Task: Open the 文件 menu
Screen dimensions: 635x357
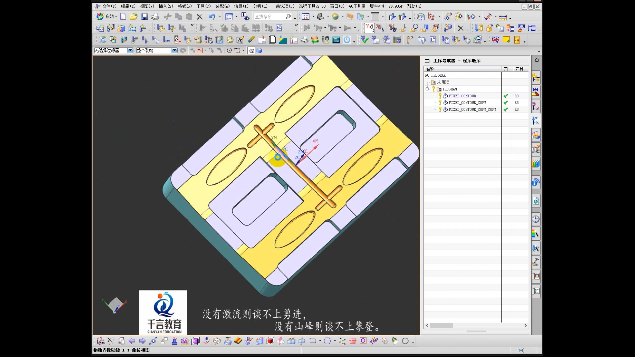Action: point(109,6)
